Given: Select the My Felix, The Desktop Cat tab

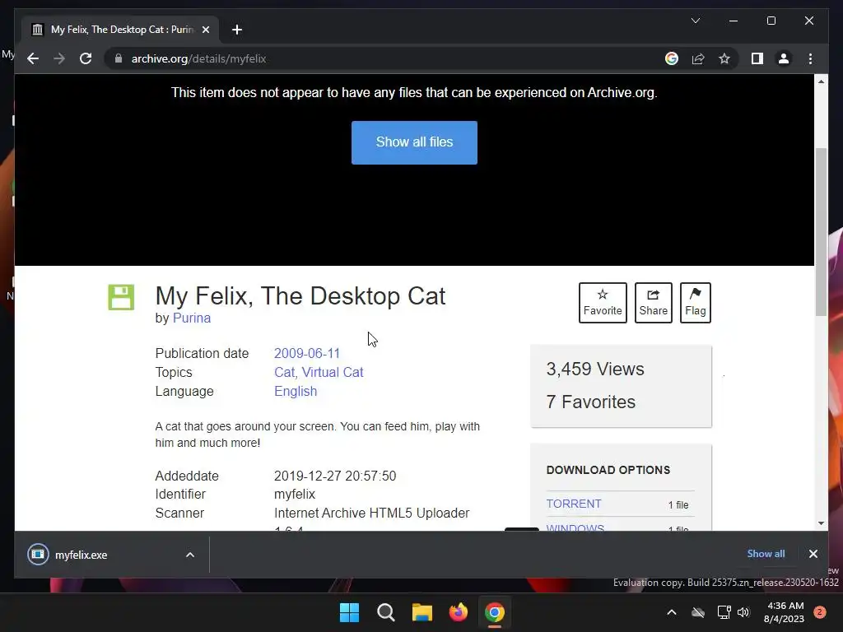Looking at the screenshot, I should coord(120,30).
